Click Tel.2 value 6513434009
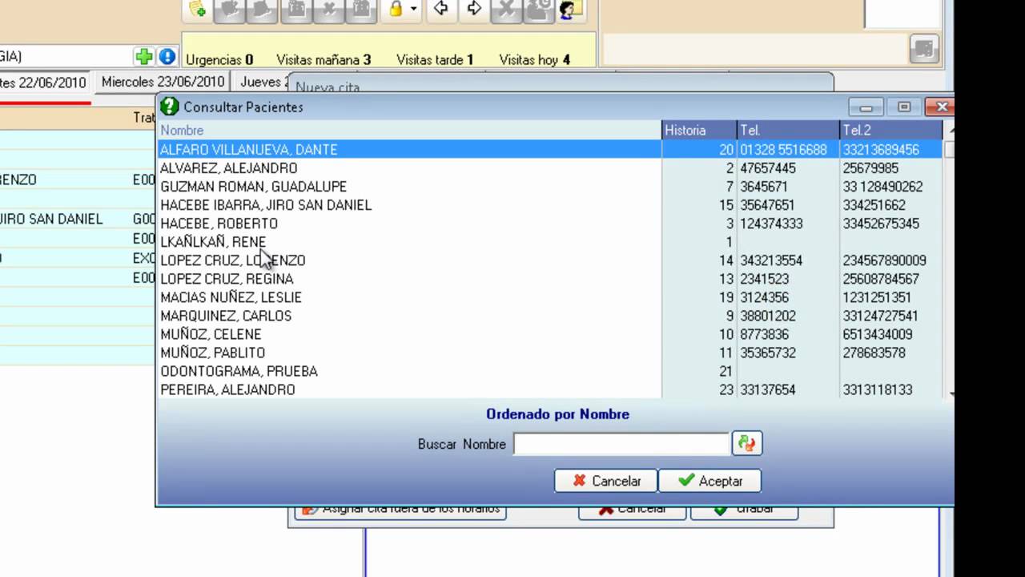 click(x=878, y=334)
